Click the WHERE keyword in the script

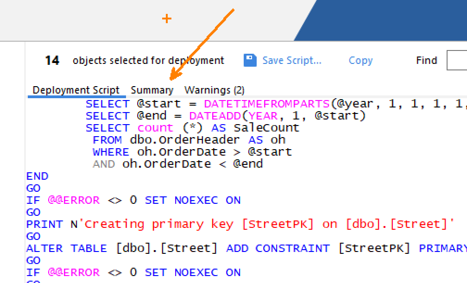pos(111,152)
